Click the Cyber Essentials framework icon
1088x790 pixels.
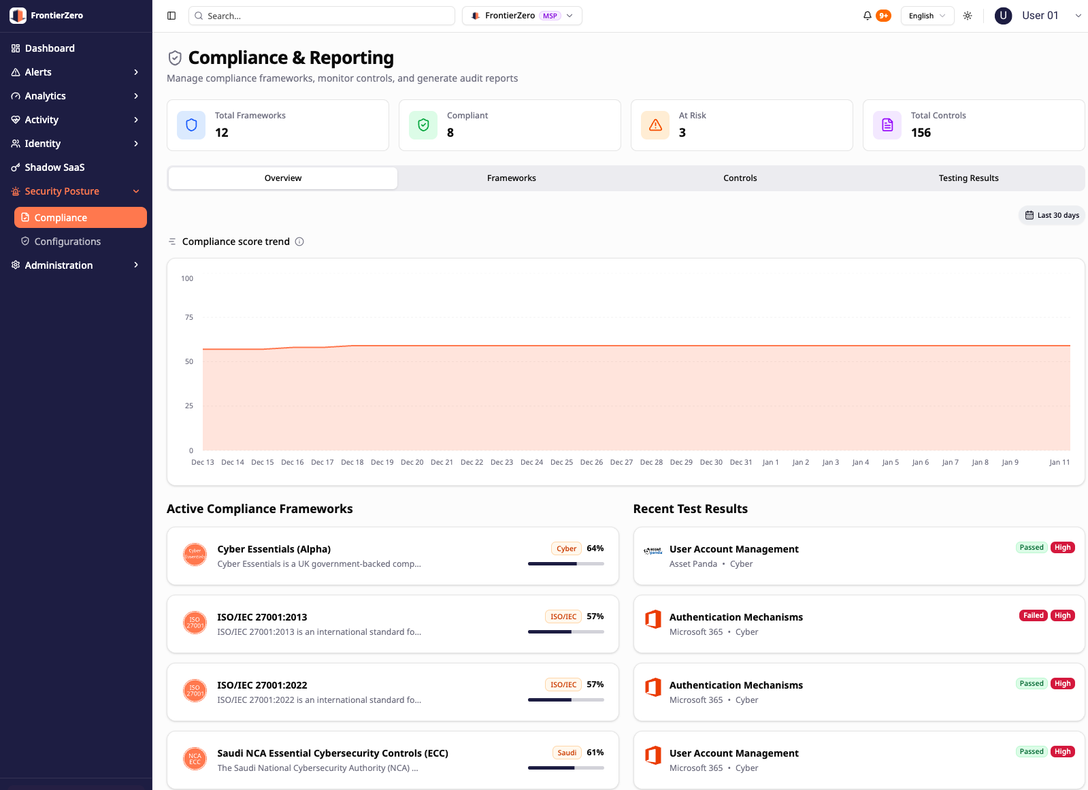tap(195, 555)
